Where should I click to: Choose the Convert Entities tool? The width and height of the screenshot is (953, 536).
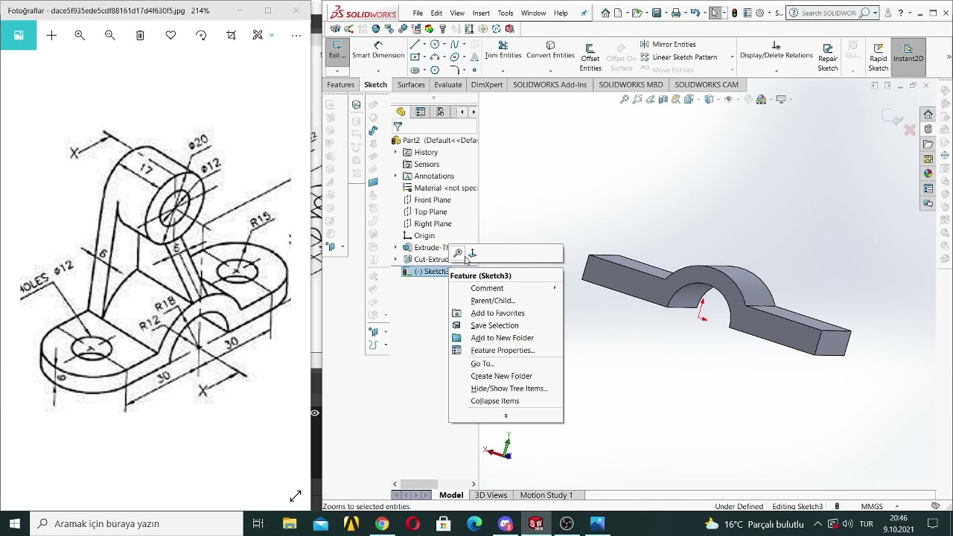550,51
